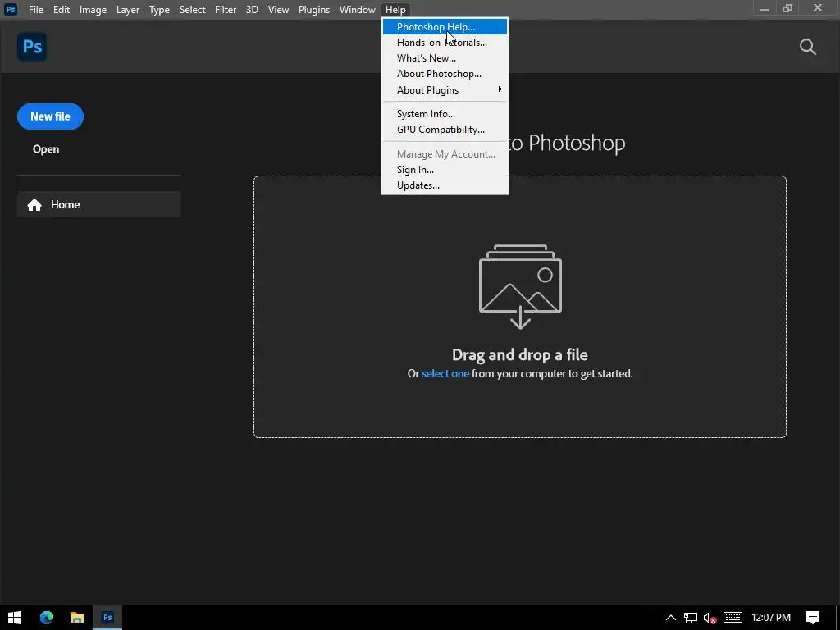This screenshot has width=840, height=630.
Task: Expand the About Plugins submenu
Action: click(445, 90)
